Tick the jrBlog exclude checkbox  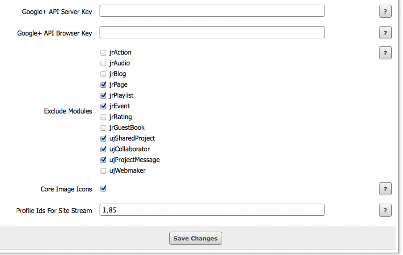(x=103, y=74)
